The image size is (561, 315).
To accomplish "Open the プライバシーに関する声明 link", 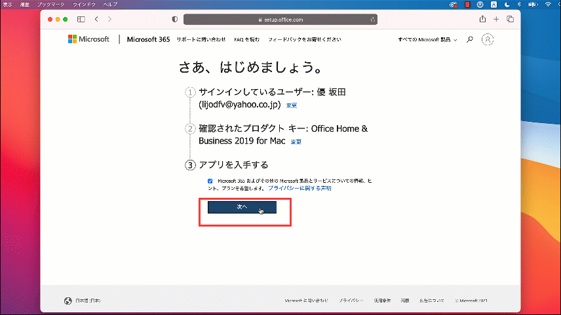I will 300,188.
